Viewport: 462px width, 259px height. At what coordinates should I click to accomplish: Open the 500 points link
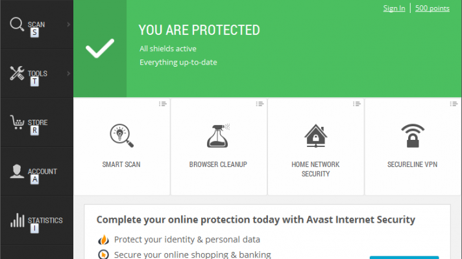432,8
